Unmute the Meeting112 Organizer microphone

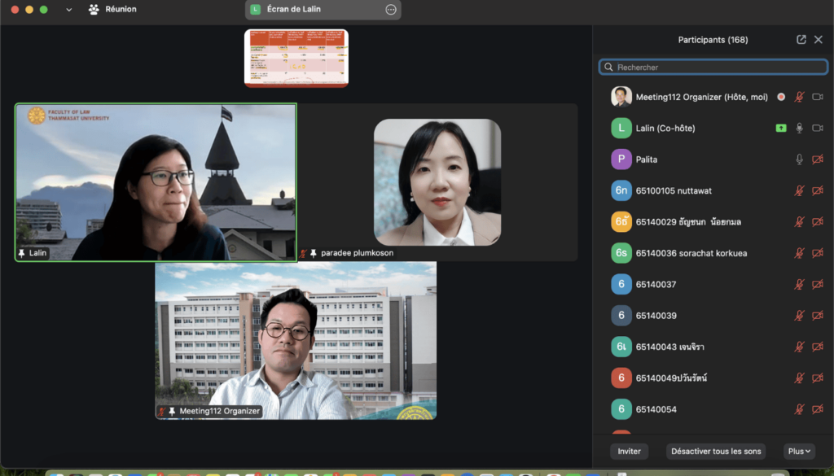pos(800,97)
